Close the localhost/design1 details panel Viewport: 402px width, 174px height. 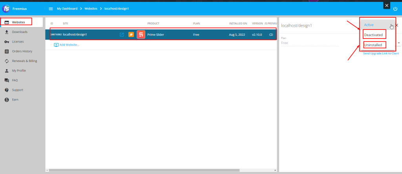397,25
